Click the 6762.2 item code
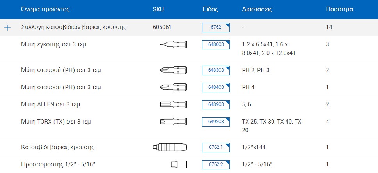The height and width of the screenshot is (173, 378). coord(216,164)
